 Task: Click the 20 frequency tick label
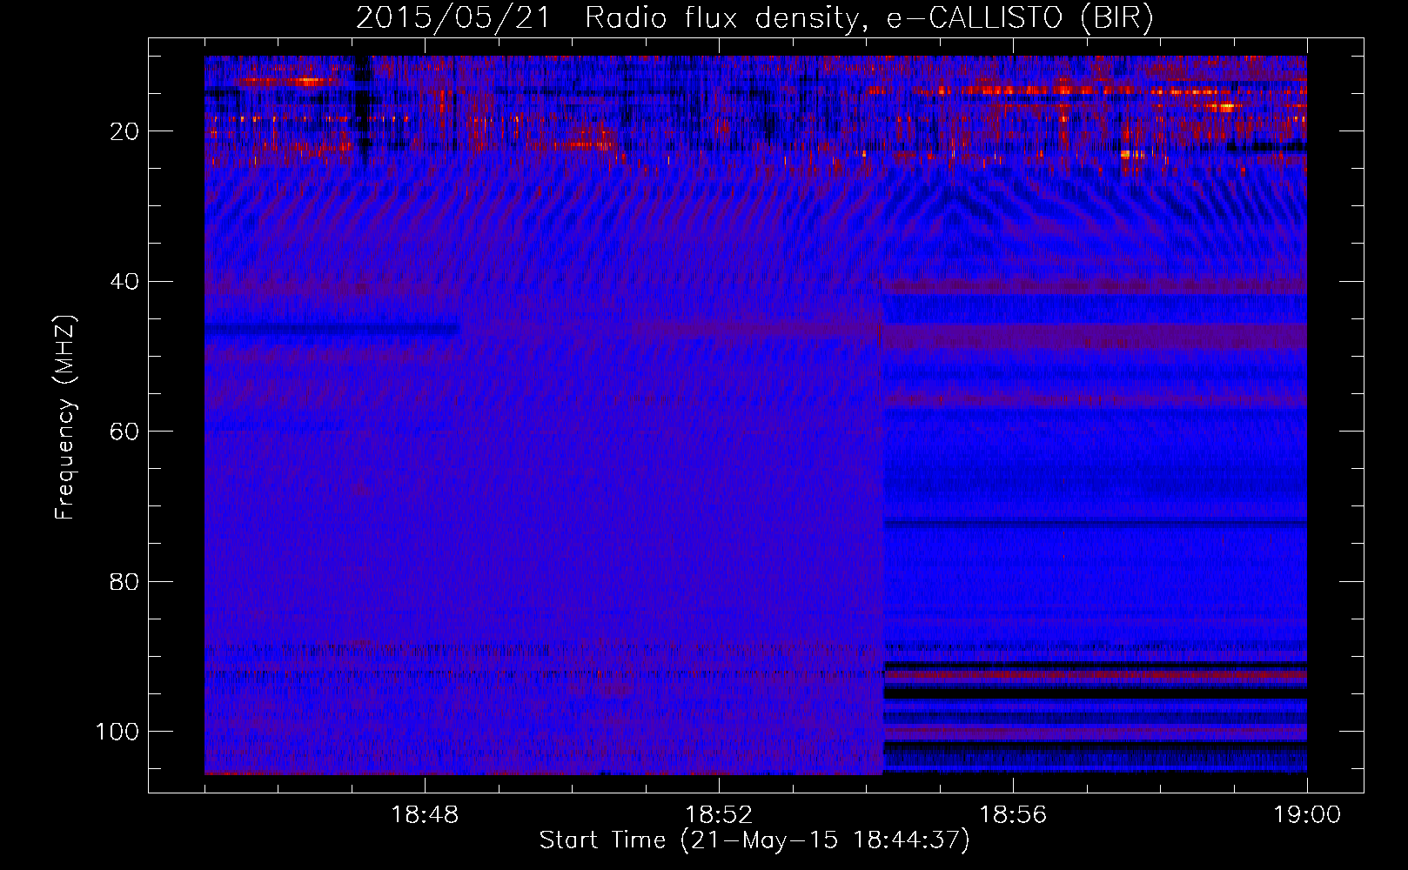pos(124,131)
